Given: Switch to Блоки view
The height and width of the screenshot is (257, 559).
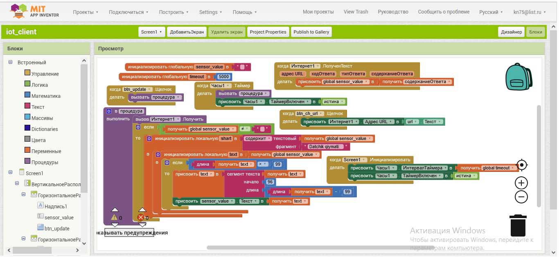Looking at the screenshot, I should (x=535, y=32).
